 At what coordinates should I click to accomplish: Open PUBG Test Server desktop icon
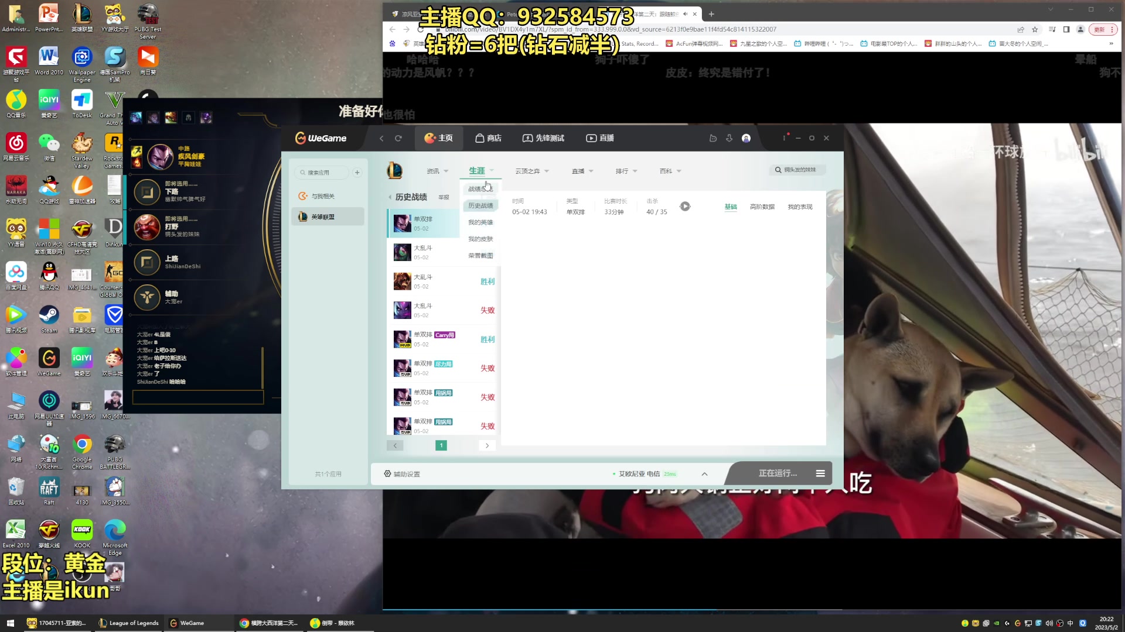(x=148, y=22)
